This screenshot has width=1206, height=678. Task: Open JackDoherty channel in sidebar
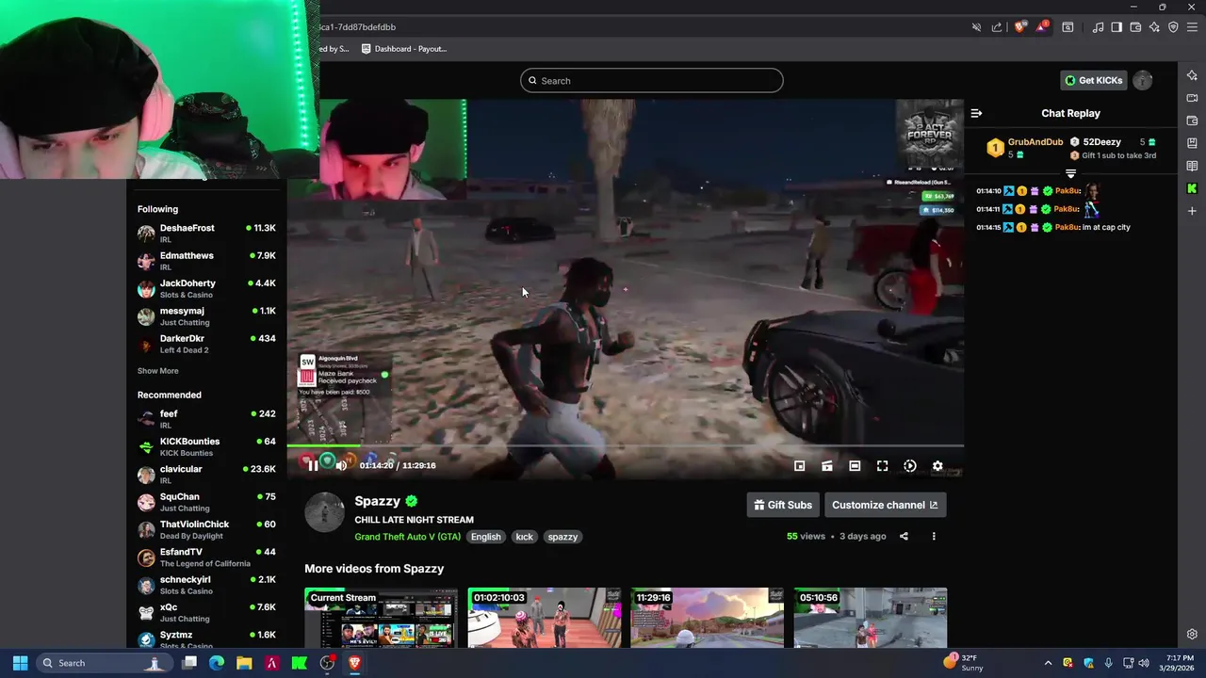[x=206, y=288]
